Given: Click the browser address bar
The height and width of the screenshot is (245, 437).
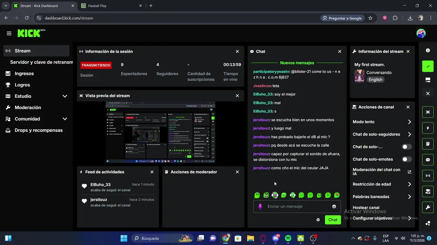Looking at the screenshot, I should (x=178, y=18).
